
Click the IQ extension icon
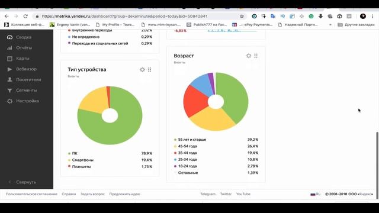(282, 16)
